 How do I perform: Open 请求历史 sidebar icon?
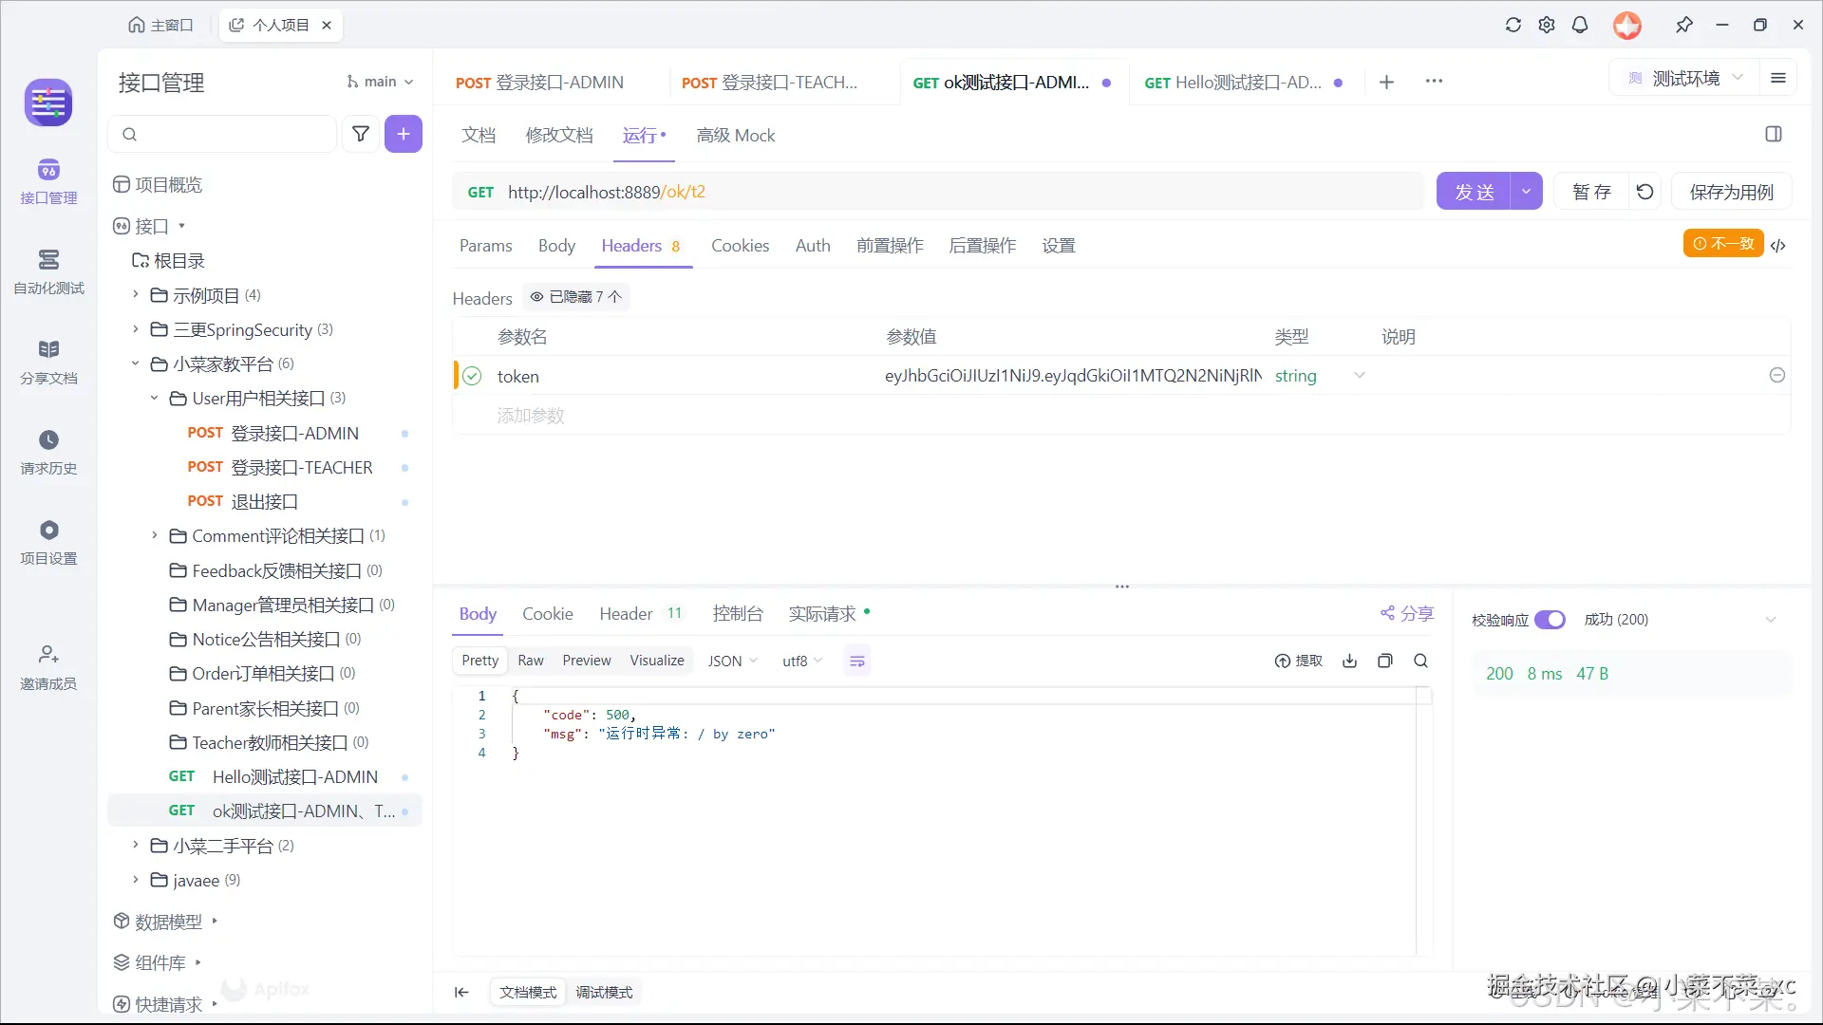(48, 452)
